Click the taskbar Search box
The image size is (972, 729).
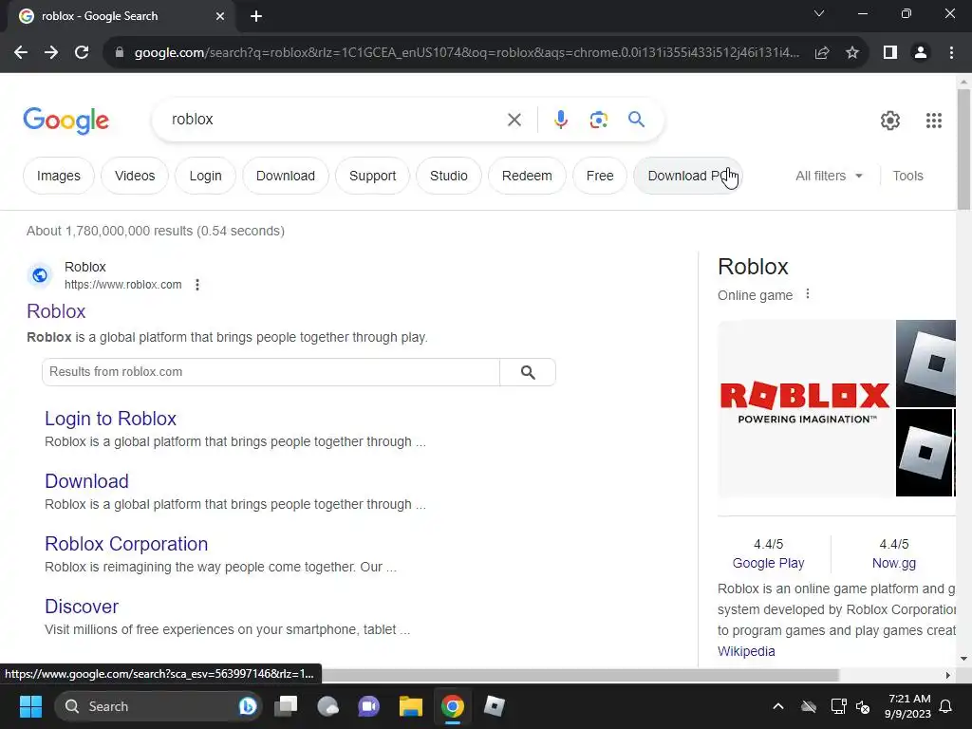click(x=159, y=706)
